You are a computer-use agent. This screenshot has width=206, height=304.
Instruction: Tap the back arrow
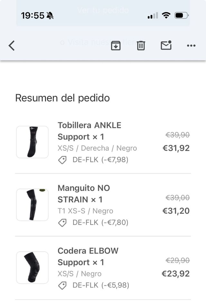pos(12,46)
